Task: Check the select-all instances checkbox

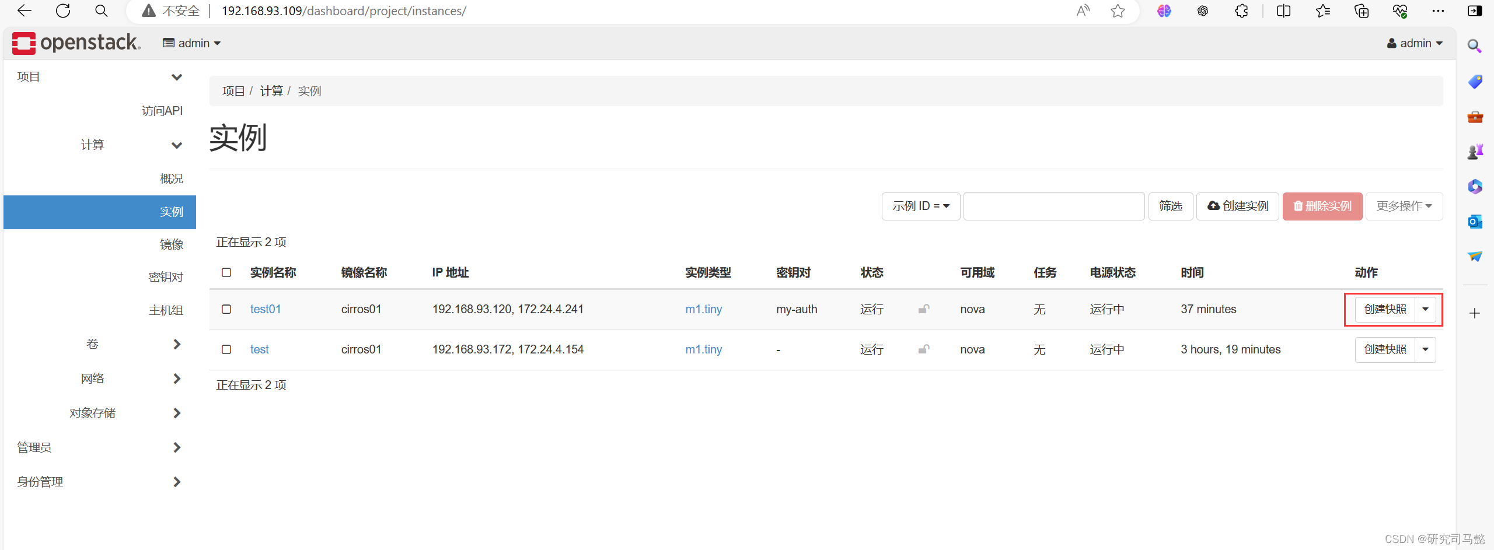Action: [226, 272]
